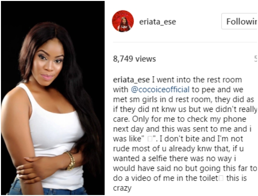Image resolution: width=258 pixels, height=196 pixels.
Task: Click the gold wristwatch in the photo
Action: pos(71,161)
